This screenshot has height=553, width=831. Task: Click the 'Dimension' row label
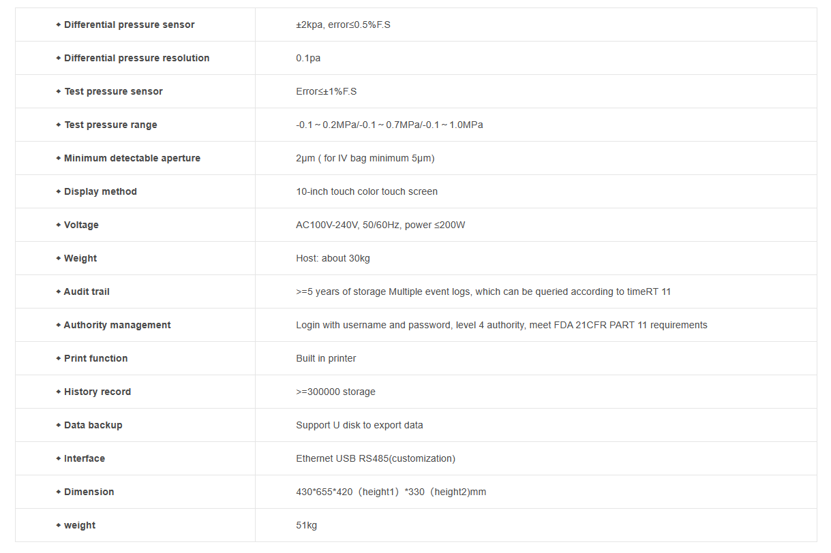89,492
